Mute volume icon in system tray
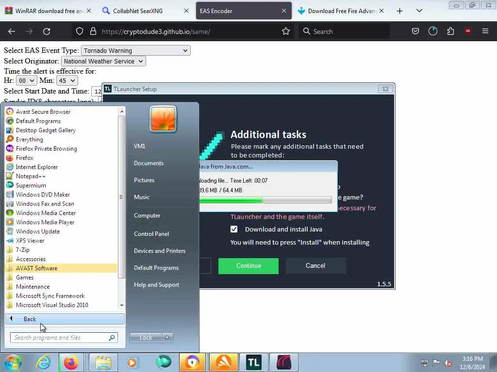This screenshot has height=372, width=497. click(x=448, y=363)
